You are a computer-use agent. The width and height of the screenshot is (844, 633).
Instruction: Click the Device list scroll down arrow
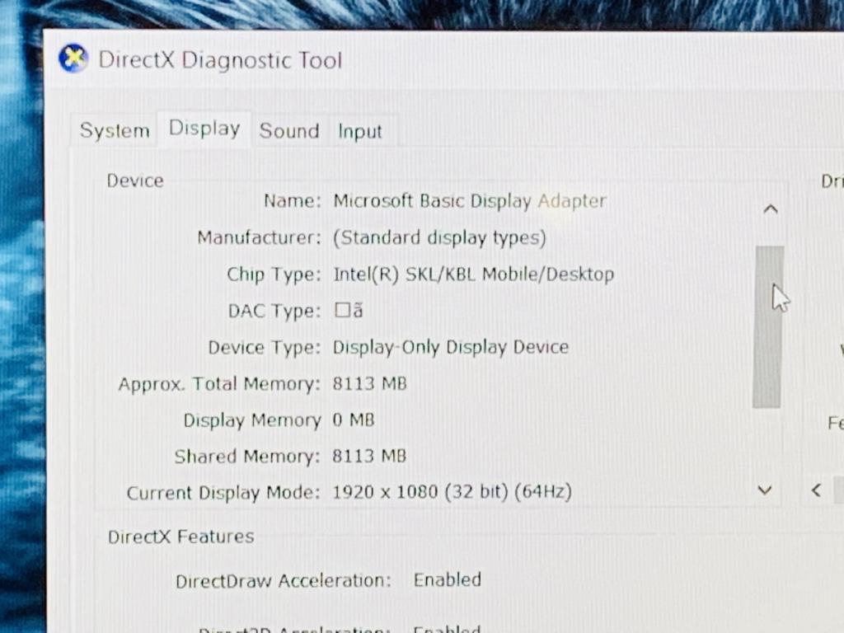(764, 490)
